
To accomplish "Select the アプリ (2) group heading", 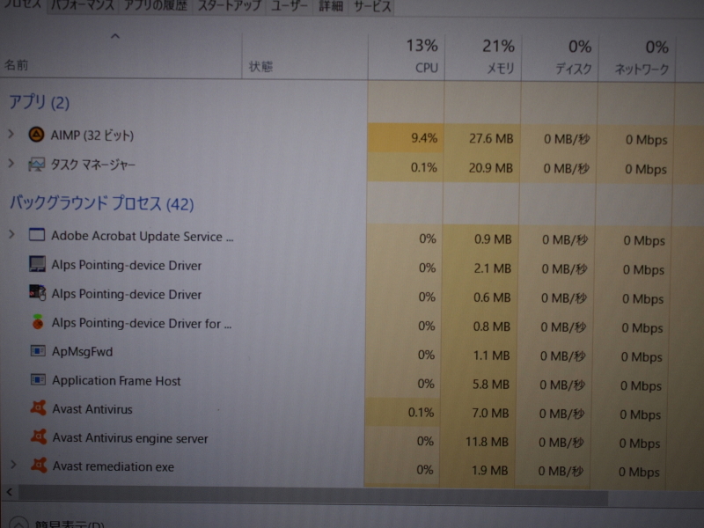I will [x=40, y=102].
